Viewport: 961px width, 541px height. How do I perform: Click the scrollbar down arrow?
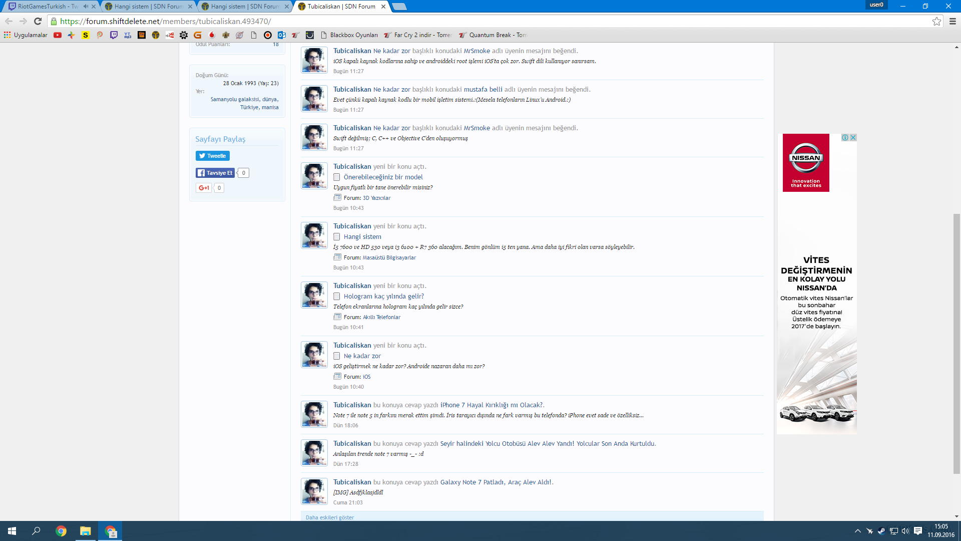point(956,516)
